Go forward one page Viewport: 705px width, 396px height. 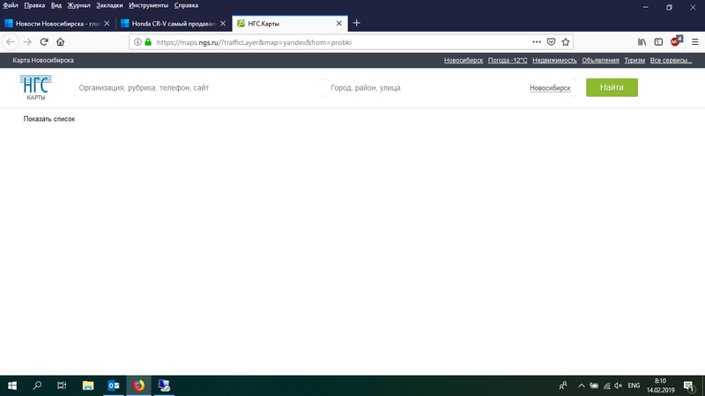pos(27,41)
